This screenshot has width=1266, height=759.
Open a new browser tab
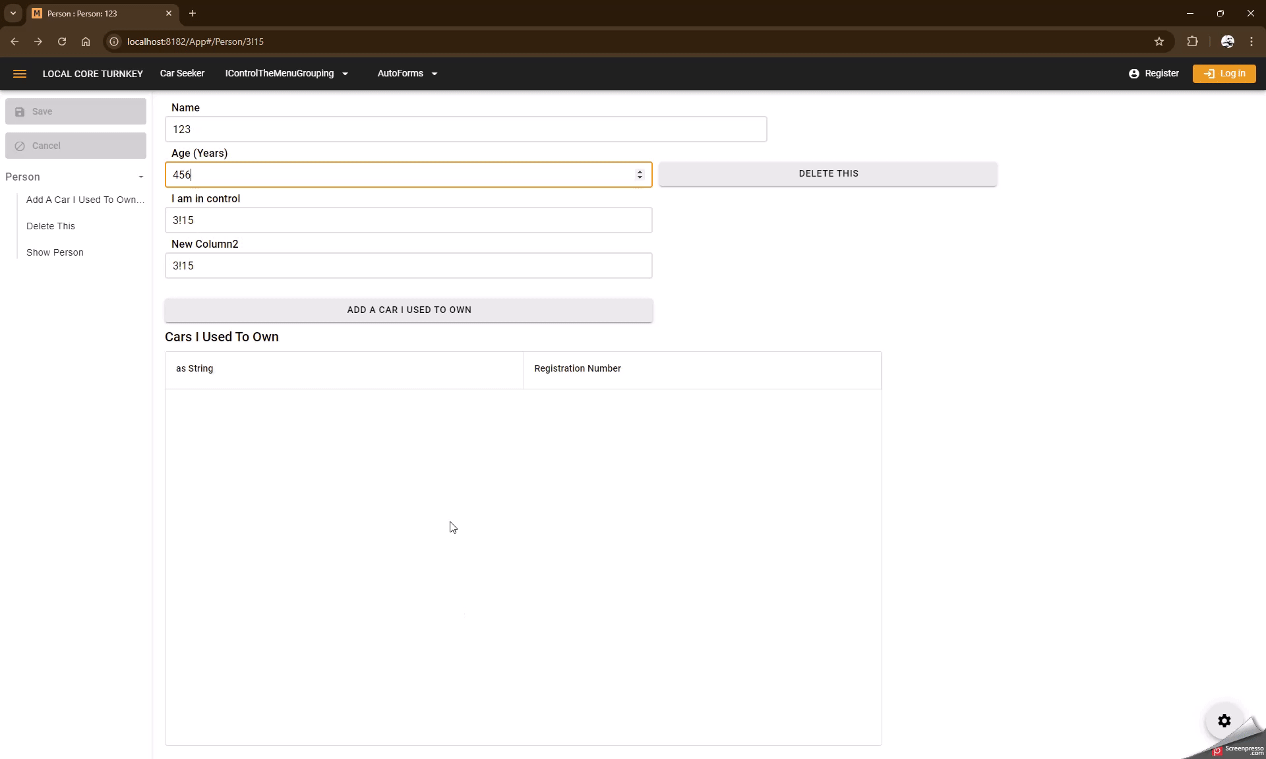point(193,13)
